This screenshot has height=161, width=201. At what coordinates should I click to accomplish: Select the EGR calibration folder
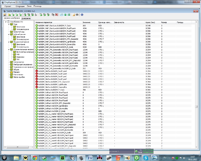(x=18, y=54)
